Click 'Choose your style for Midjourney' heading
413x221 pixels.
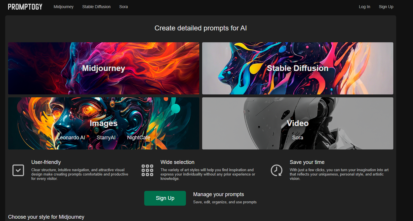click(x=46, y=217)
